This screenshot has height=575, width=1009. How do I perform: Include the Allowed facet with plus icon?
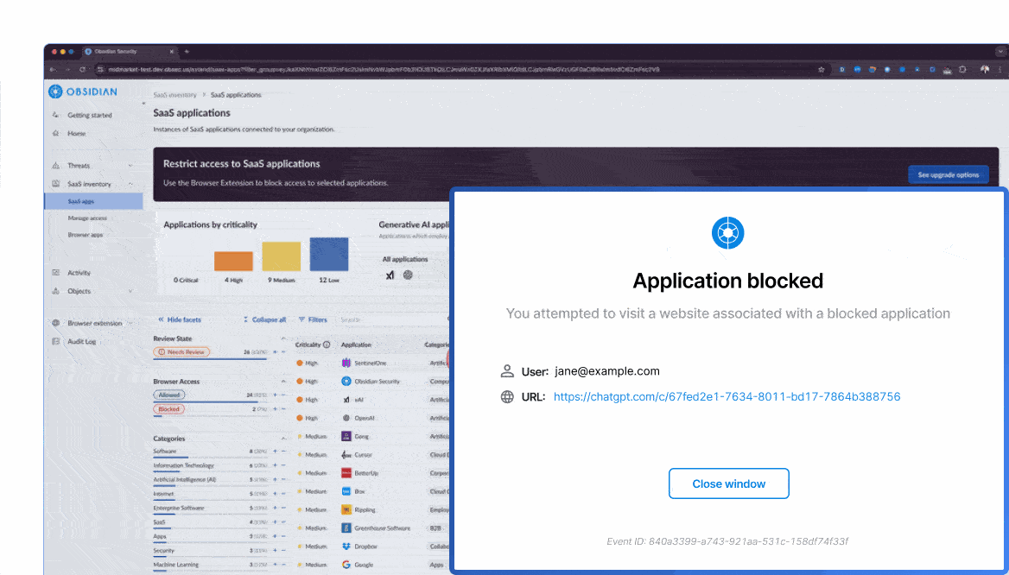click(x=275, y=395)
